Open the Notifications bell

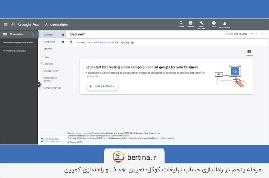[x=225, y=24]
